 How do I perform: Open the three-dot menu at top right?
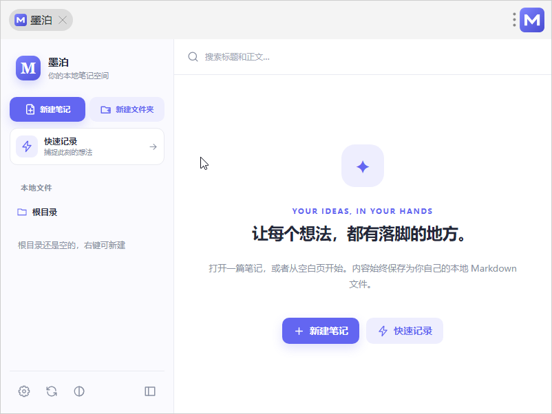tap(514, 20)
